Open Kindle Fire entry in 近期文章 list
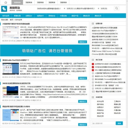 [x=104, y=31]
